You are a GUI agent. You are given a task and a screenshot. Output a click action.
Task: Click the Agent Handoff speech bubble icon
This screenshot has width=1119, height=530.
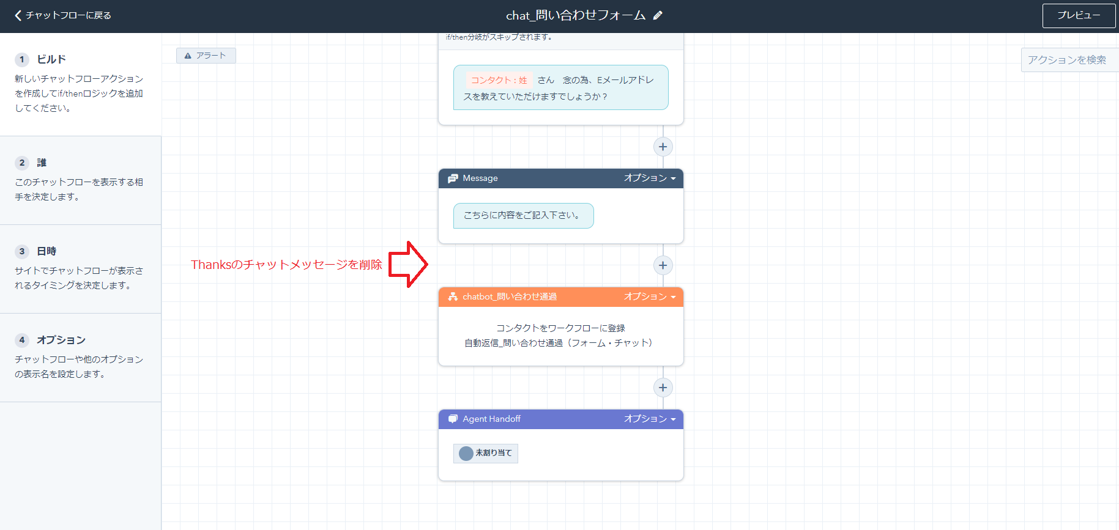pyautogui.click(x=453, y=419)
